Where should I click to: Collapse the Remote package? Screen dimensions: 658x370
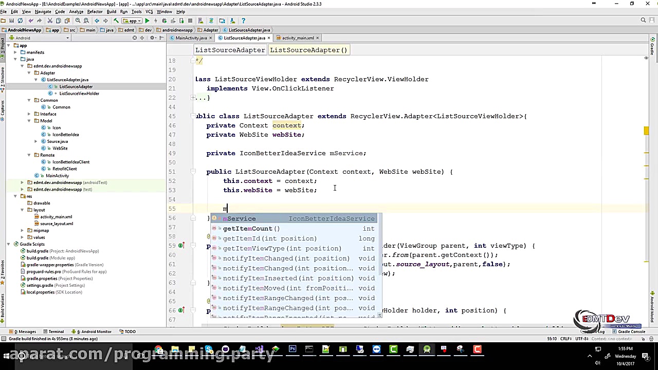coord(29,155)
